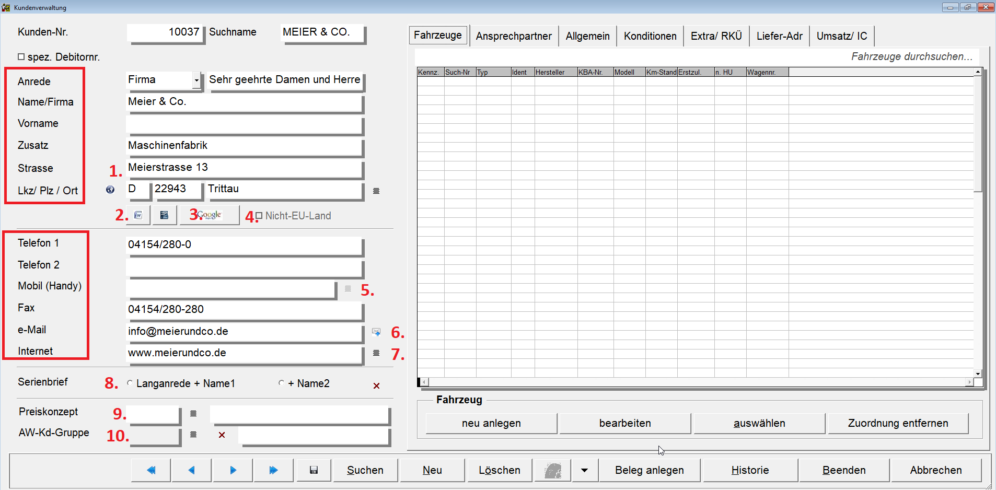Switch to the Konditionen tab

click(650, 36)
